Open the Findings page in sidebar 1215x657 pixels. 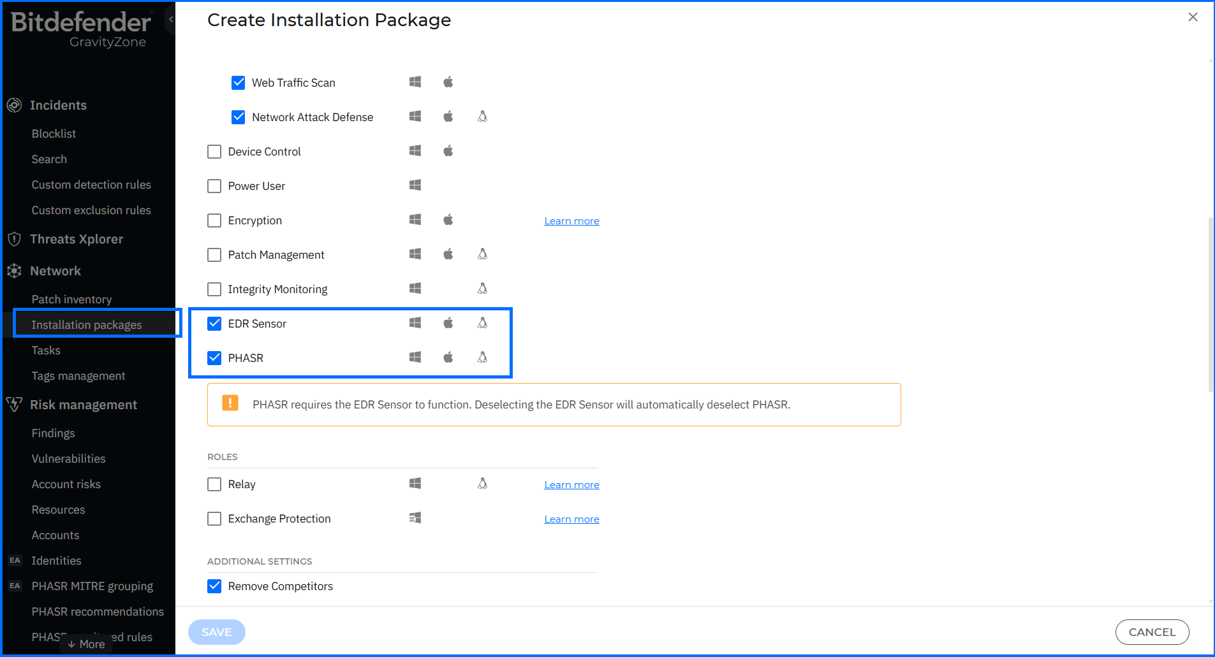click(53, 433)
